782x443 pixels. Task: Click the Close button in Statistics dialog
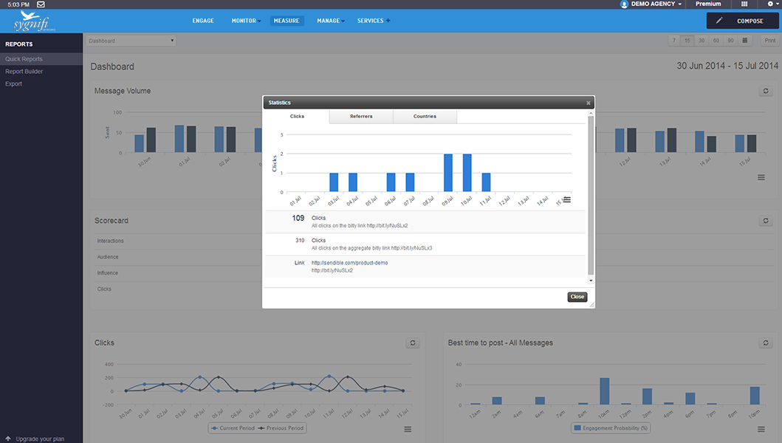coord(577,297)
